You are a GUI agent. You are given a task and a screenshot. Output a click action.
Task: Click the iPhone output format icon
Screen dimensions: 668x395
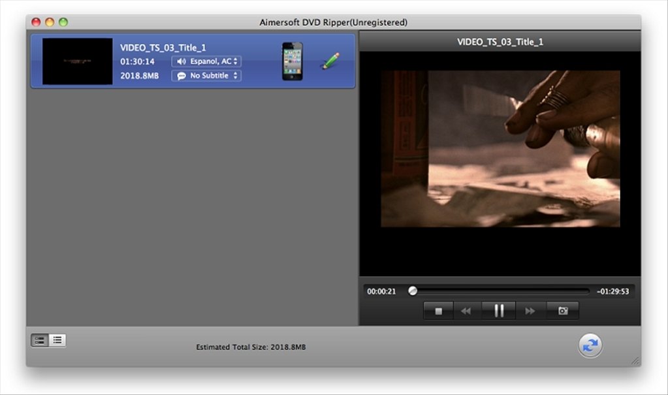tap(293, 61)
